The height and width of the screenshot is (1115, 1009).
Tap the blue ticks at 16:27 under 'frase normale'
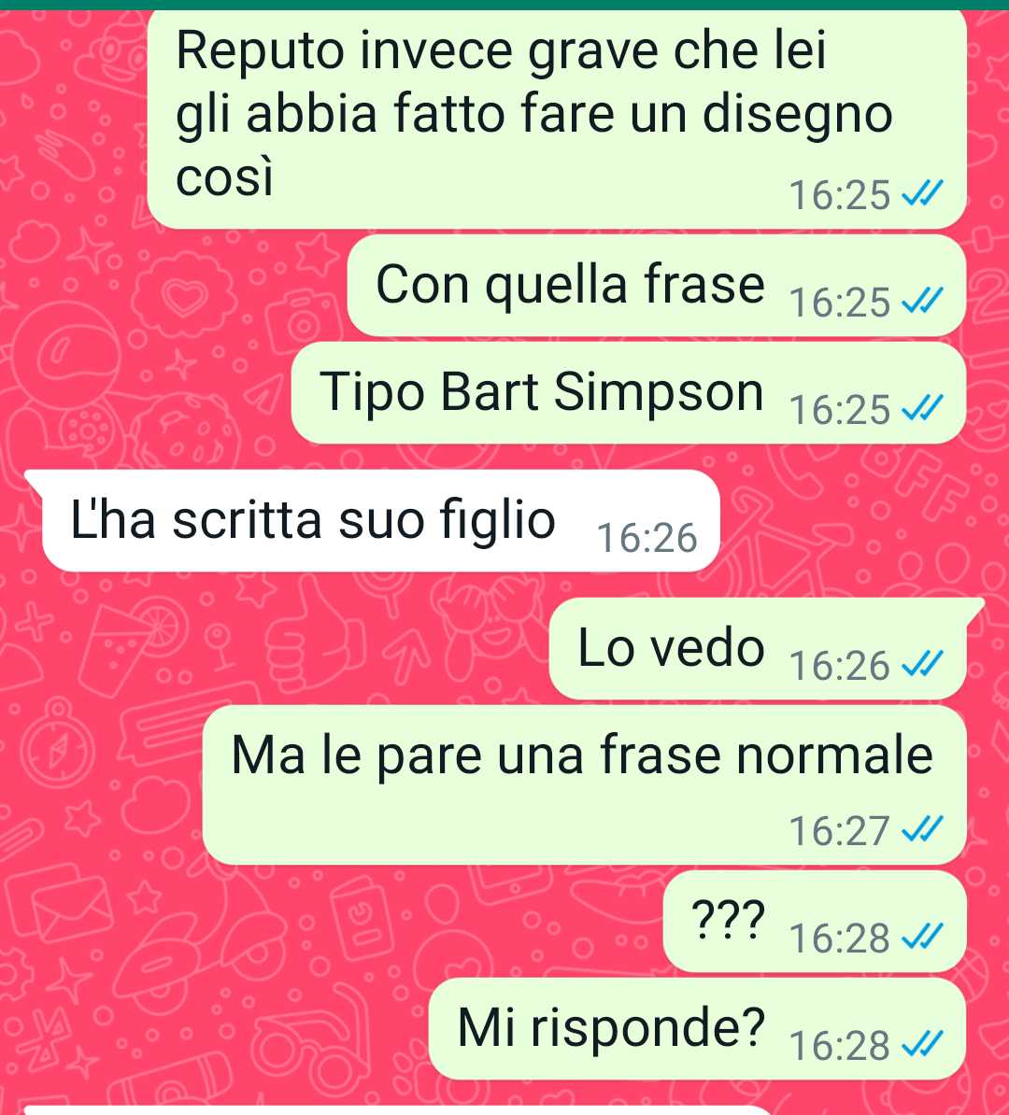click(x=922, y=829)
